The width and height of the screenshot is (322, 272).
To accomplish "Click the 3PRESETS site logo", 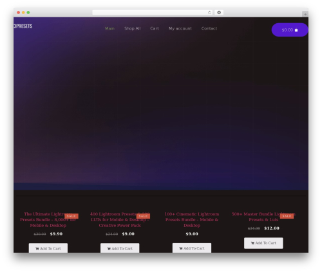I will [23, 26].
